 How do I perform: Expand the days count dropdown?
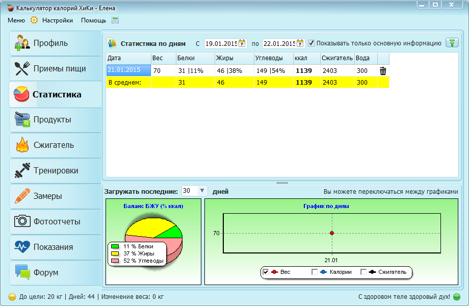(x=202, y=191)
